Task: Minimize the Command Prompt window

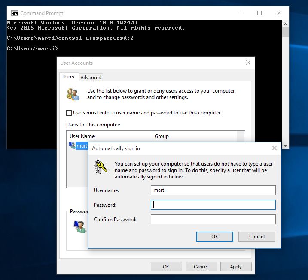Action: click(x=240, y=13)
